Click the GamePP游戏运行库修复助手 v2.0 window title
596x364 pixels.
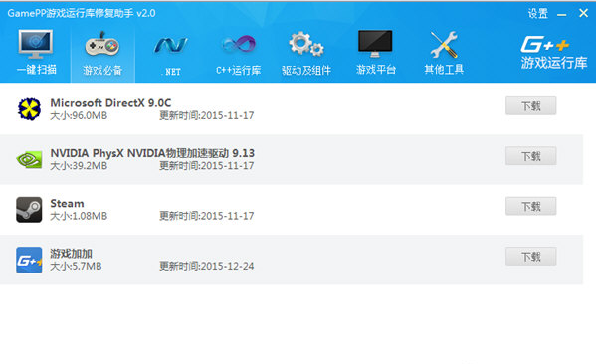coord(82,13)
